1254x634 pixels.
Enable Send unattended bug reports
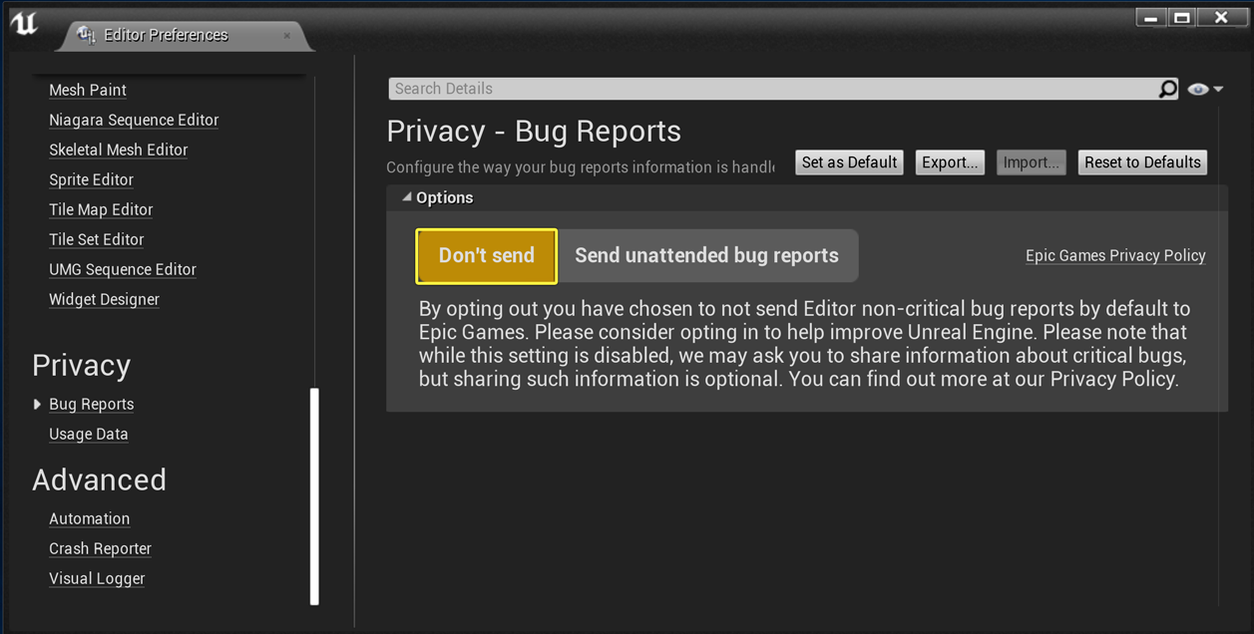pyautogui.click(x=707, y=256)
